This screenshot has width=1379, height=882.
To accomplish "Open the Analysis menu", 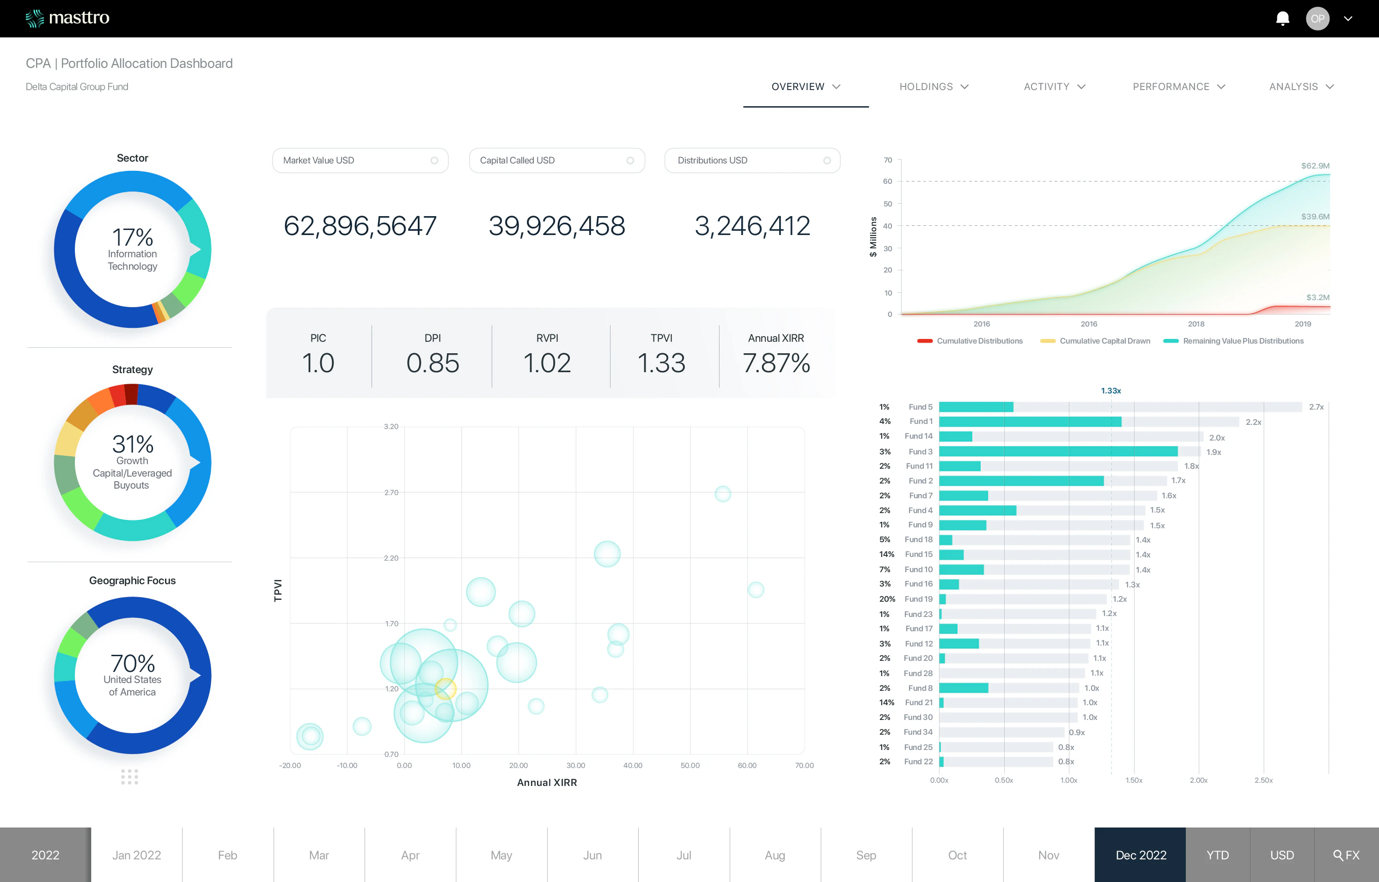I will [x=1301, y=86].
